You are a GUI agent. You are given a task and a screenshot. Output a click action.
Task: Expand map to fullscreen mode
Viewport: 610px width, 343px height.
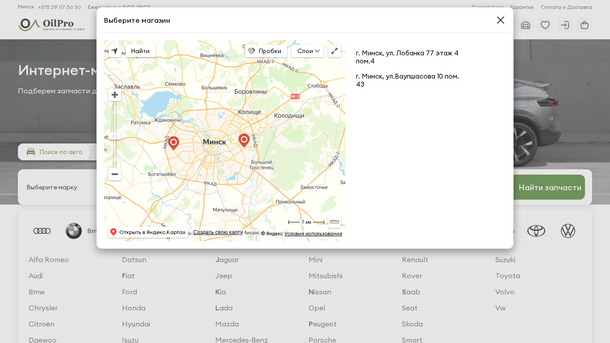[x=334, y=51]
